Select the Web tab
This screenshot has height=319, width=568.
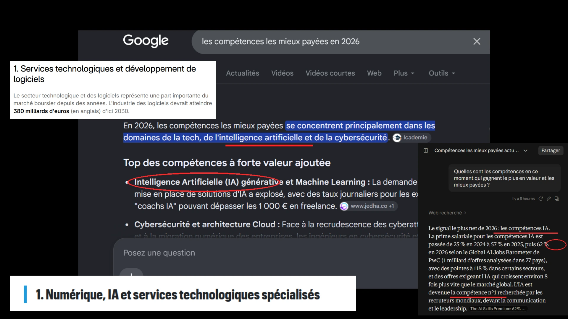click(374, 73)
